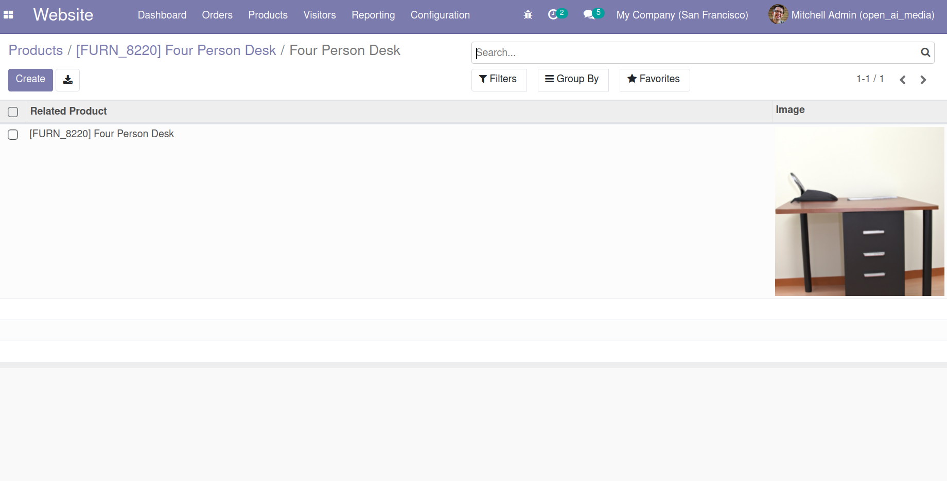Screen dimensions: 947x481
Task: Click the desk product image thumbnail
Action: (860, 211)
